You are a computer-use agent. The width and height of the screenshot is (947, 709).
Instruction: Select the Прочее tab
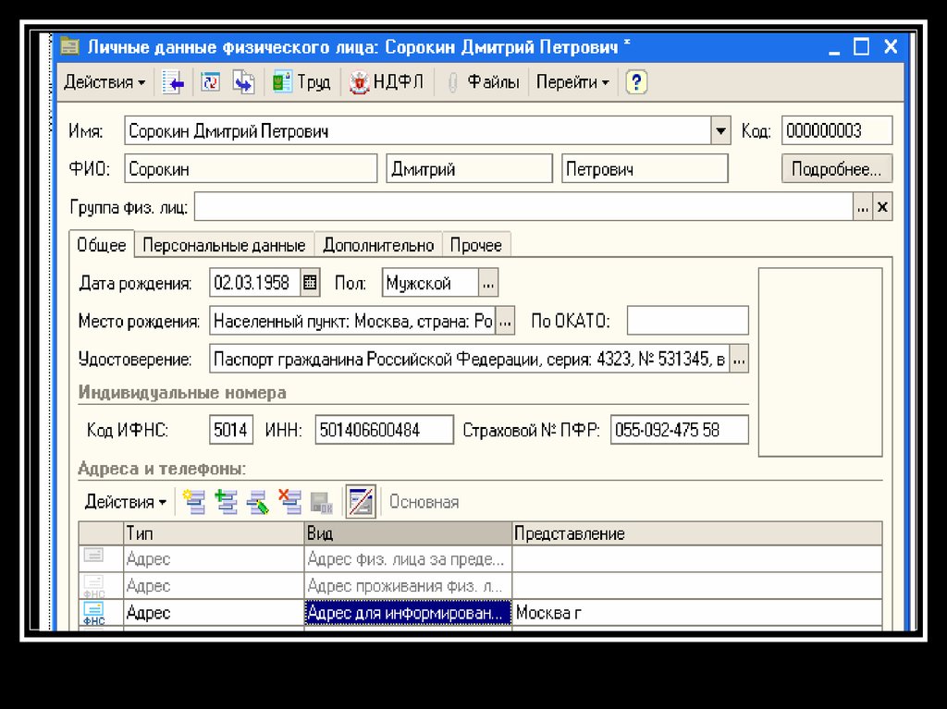click(x=475, y=245)
